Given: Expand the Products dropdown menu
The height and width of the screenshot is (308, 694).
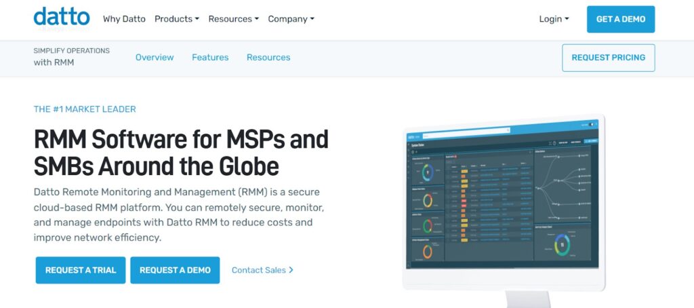Looking at the screenshot, I should coord(177,19).
